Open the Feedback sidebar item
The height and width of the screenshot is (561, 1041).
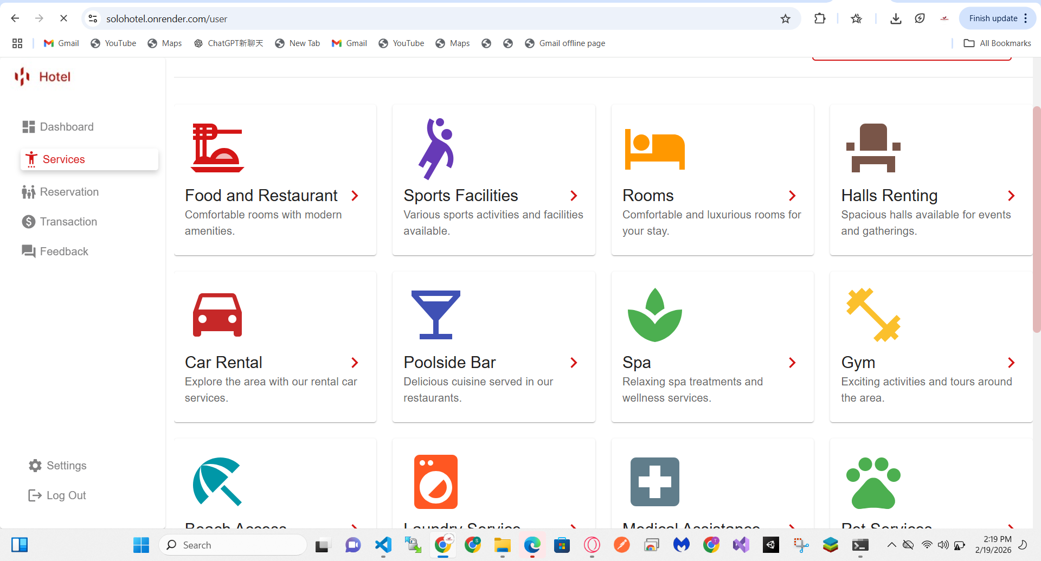(64, 252)
